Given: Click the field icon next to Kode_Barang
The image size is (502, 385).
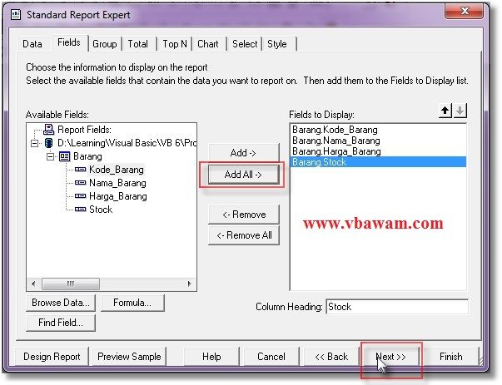Looking at the screenshot, I should 80,170.
